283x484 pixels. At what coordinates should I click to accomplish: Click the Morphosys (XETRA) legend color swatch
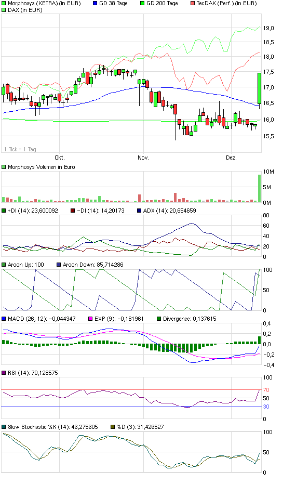[x=4, y=4]
